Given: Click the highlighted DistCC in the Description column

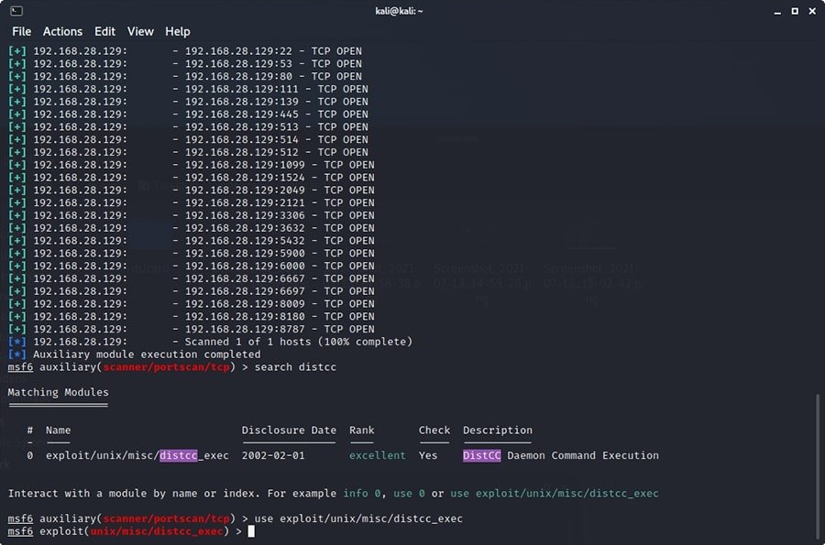Looking at the screenshot, I should pos(481,455).
